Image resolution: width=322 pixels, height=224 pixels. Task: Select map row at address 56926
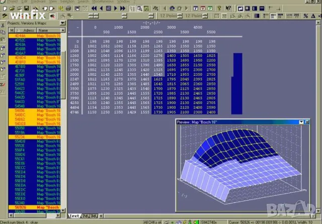pos(35,207)
